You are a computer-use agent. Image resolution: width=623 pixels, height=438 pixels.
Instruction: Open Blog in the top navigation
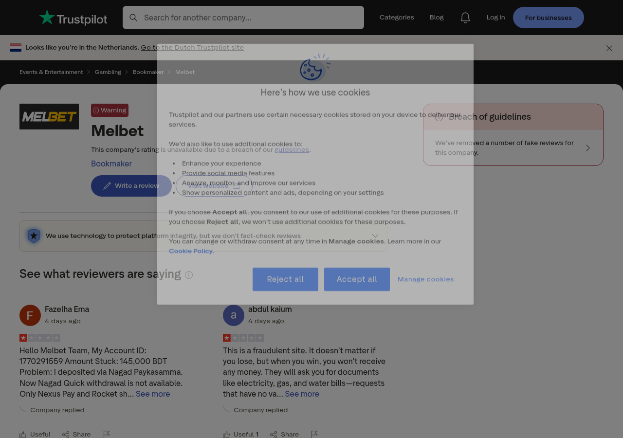tap(437, 18)
